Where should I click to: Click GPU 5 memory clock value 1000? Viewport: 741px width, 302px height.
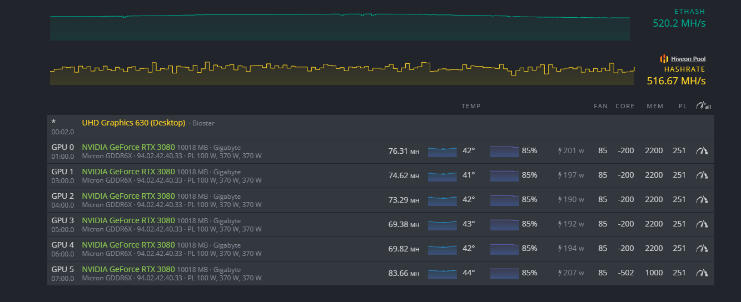(x=654, y=273)
